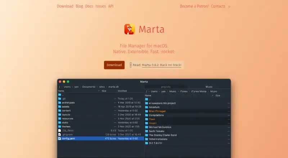The height and width of the screenshot is (158, 288).
Task: Select the '8 KB' size cell
Action: click(x=113, y=130)
